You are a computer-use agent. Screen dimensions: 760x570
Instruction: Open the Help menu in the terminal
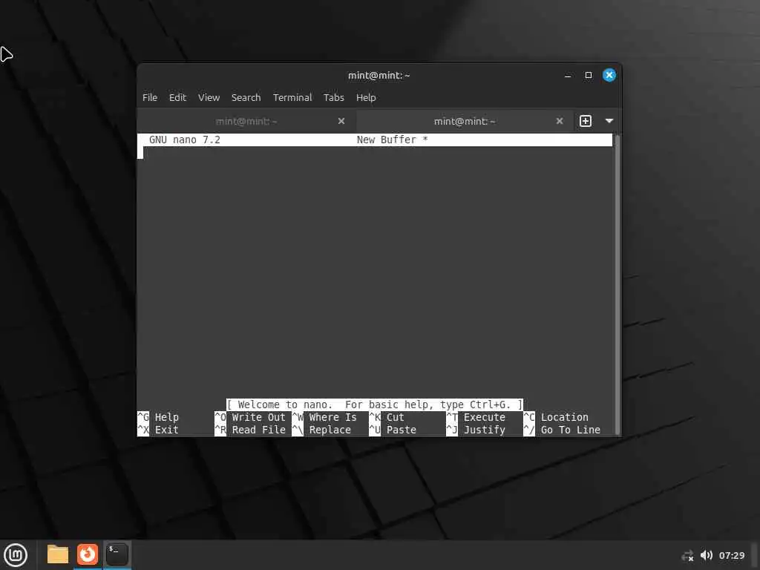(x=366, y=97)
